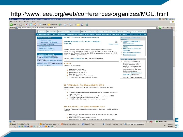The width and height of the screenshot is (183, 137).
Task: Refresh the page with the green arrows icon
Action: click(x=31, y=25)
